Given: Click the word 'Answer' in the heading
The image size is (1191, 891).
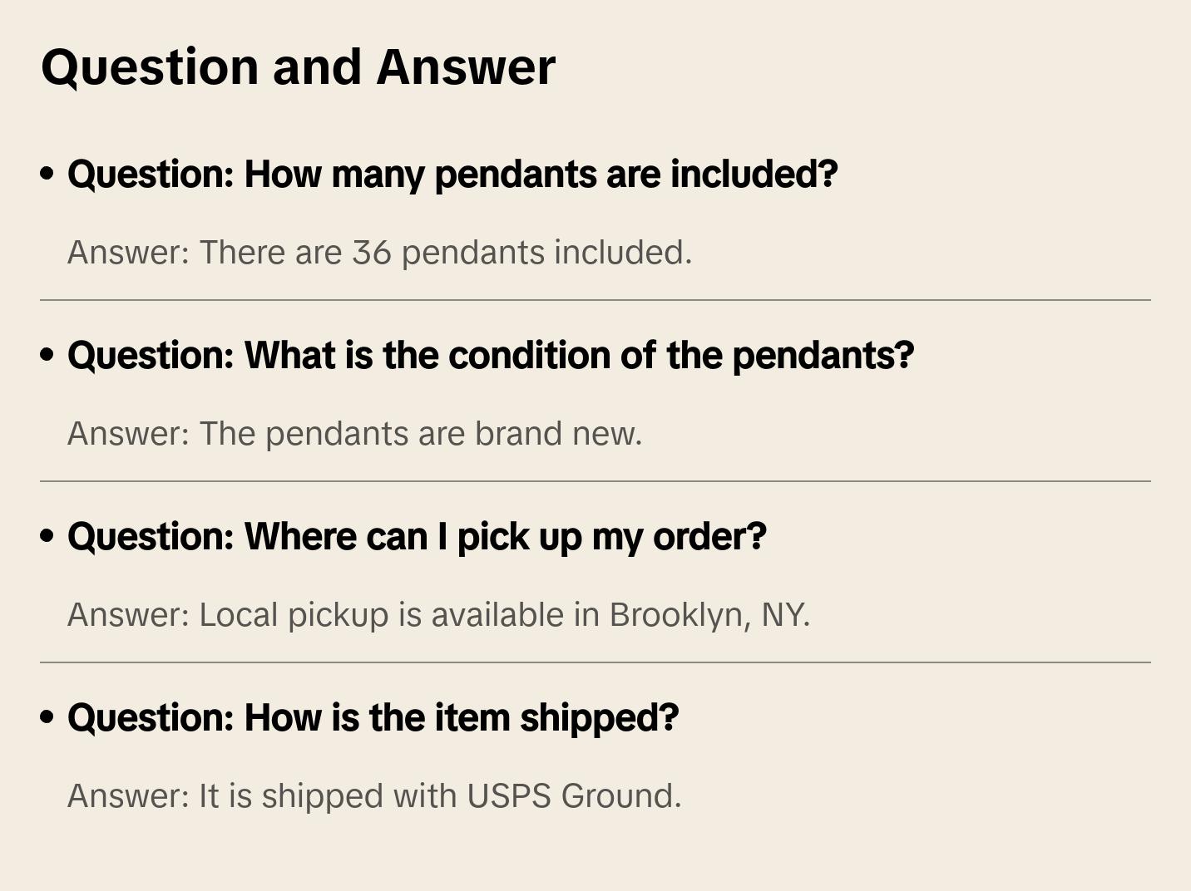Looking at the screenshot, I should [x=466, y=66].
